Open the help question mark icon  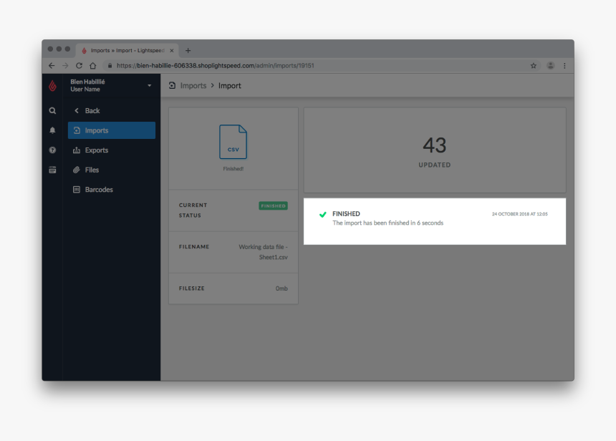point(52,150)
